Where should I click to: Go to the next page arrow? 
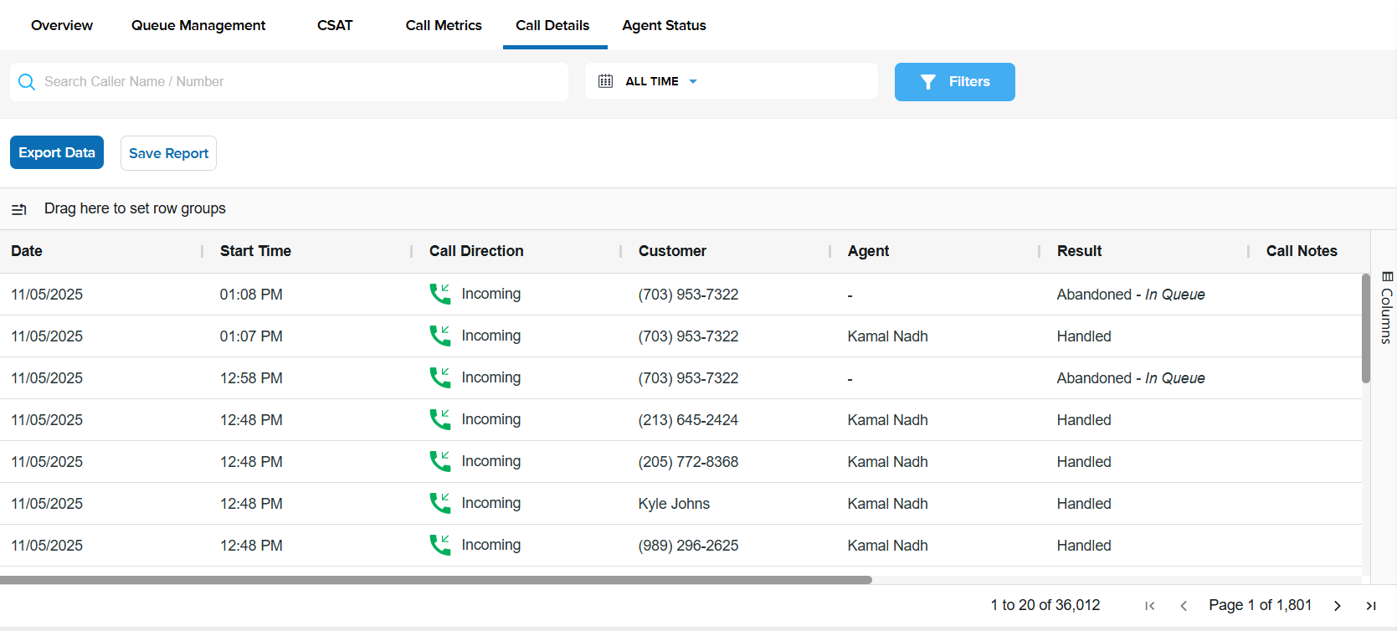(1337, 606)
